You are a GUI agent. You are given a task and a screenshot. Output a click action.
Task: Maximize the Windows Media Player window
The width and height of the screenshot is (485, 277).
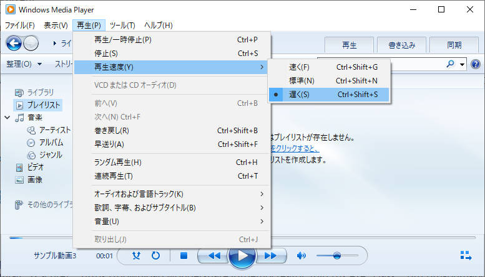441,9
